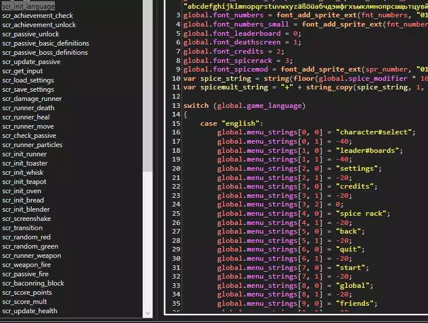Select scr_passive_boss_definitions script

click(45, 52)
